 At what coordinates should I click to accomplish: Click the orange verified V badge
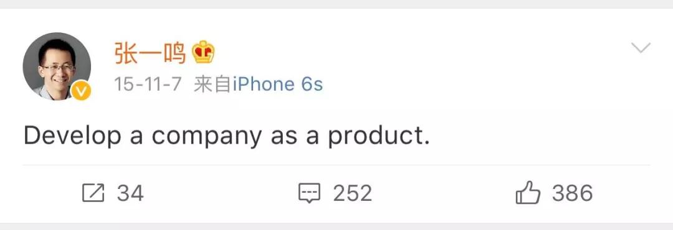point(80,91)
